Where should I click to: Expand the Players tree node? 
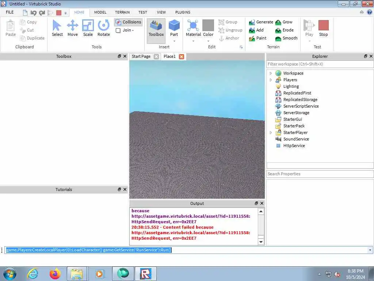point(271,80)
